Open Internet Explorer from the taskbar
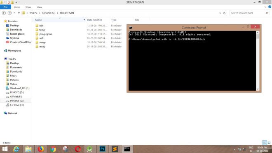The image size is (272, 153). (16, 149)
